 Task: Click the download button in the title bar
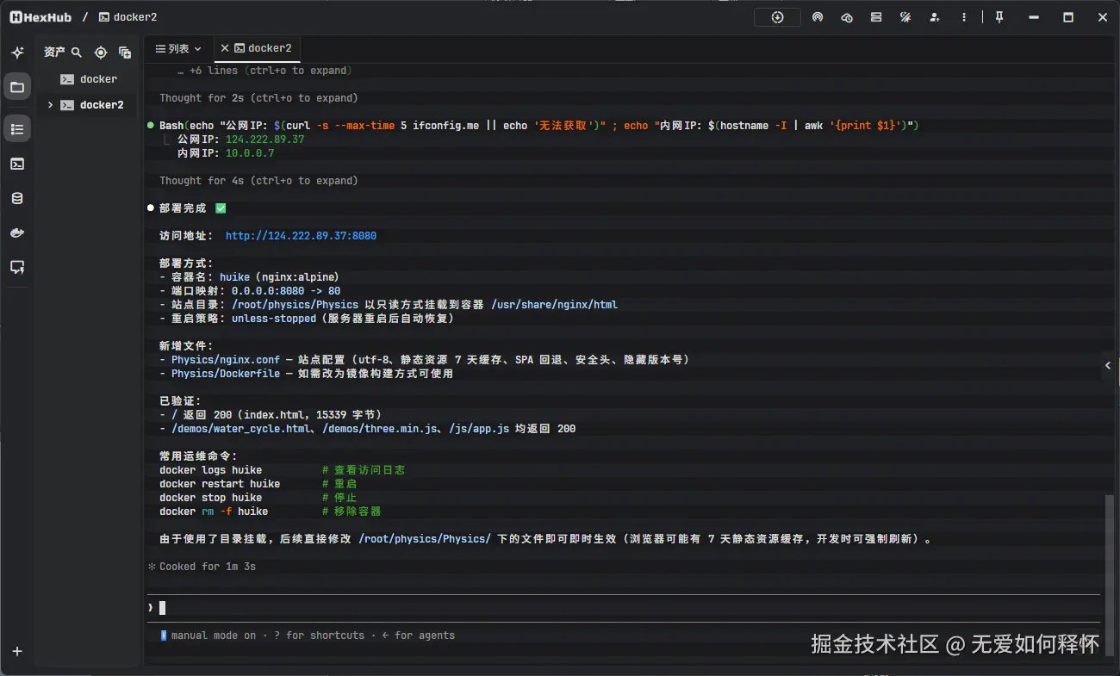click(x=777, y=17)
